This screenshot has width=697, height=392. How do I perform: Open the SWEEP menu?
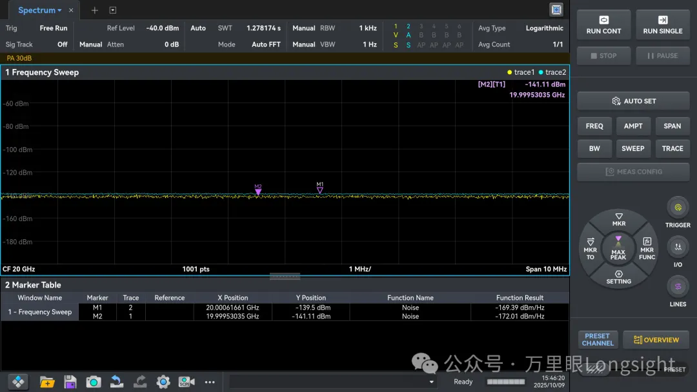[x=634, y=149]
